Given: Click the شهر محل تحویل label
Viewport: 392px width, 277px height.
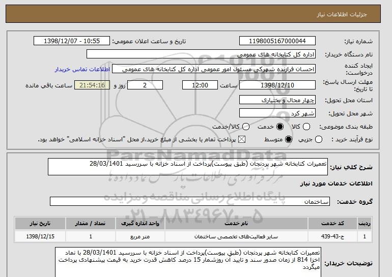Looking at the screenshot, I should pos(350,113).
